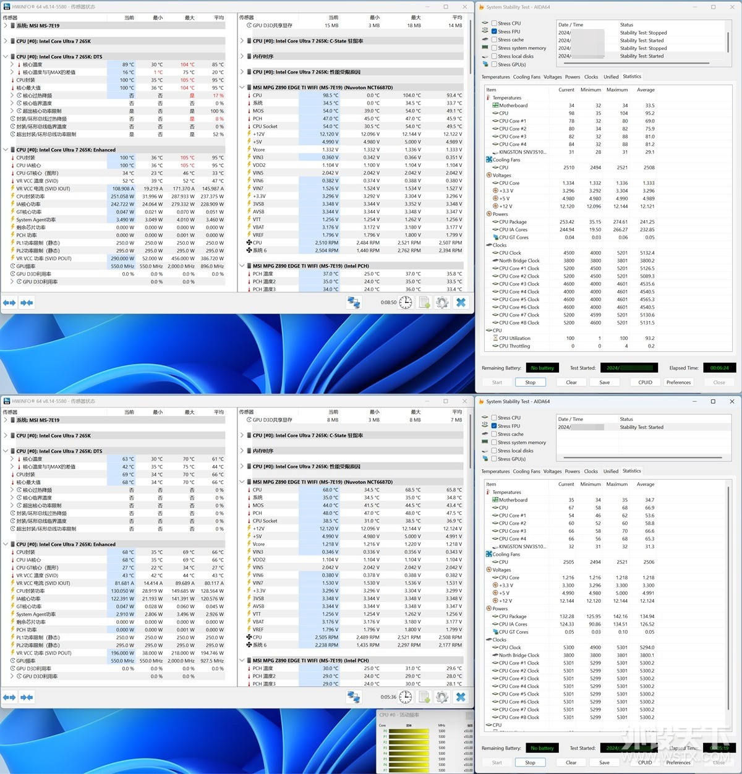Uncheck Stress FPU in upper AIDA64 window
742x774 pixels.
(x=494, y=32)
